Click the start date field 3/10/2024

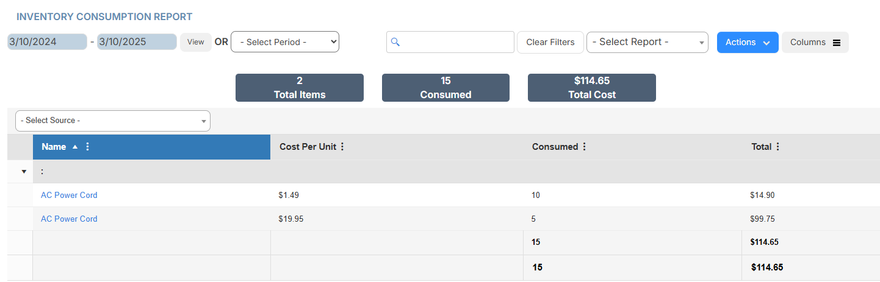[x=47, y=42]
